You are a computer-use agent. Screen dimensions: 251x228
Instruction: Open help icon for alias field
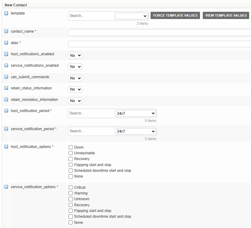[x=6, y=43]
